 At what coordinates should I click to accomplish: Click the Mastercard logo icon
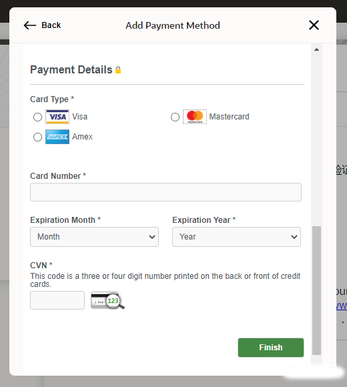coord(195,117)
